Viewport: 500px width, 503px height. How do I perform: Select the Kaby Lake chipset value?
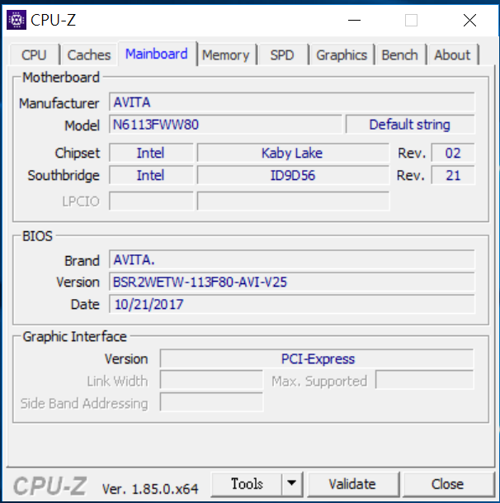click(293, 153)
